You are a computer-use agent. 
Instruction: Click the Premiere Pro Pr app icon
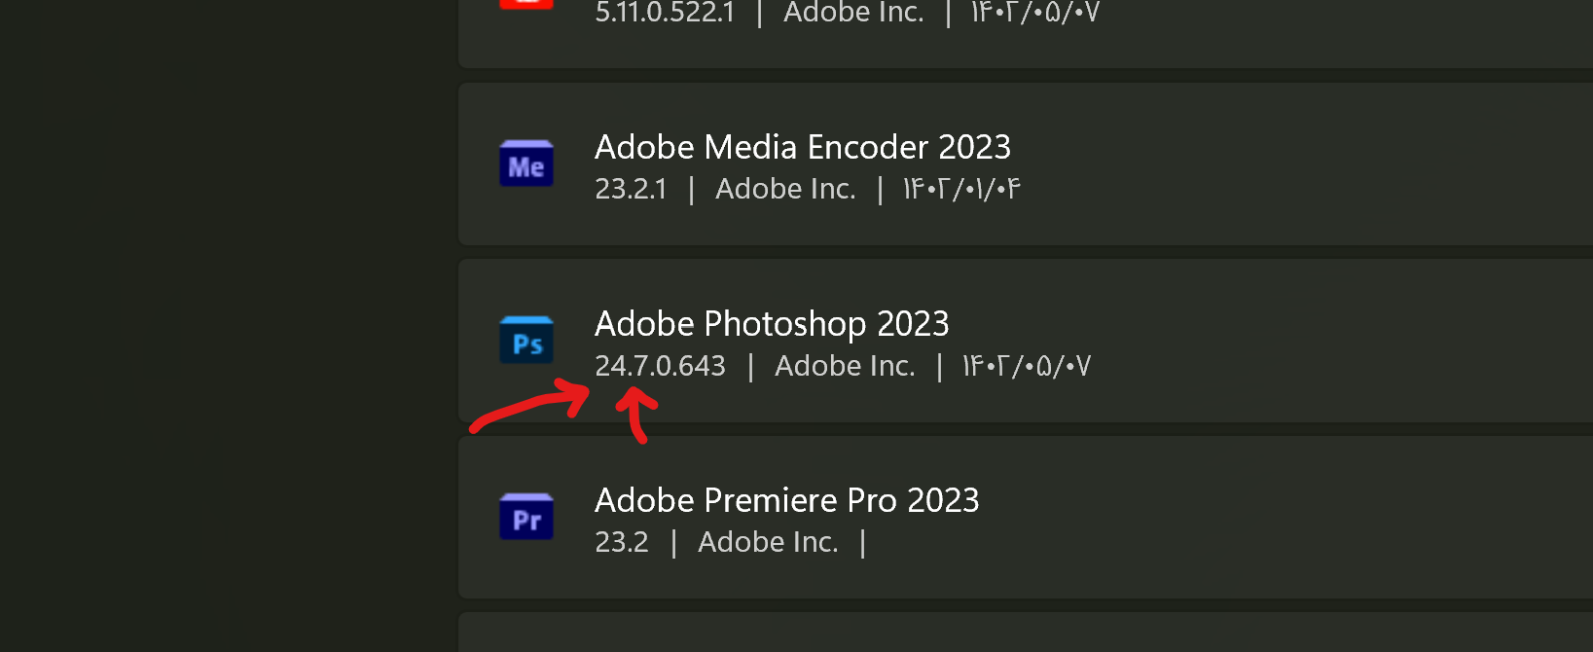coord(526,517)
